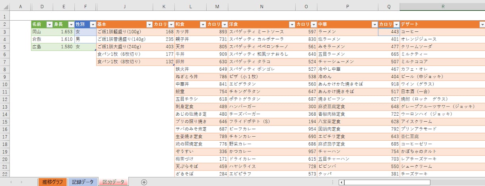Screen dimensions: 485x186
Task: Select row 2 header
Action: click(4, 24)
